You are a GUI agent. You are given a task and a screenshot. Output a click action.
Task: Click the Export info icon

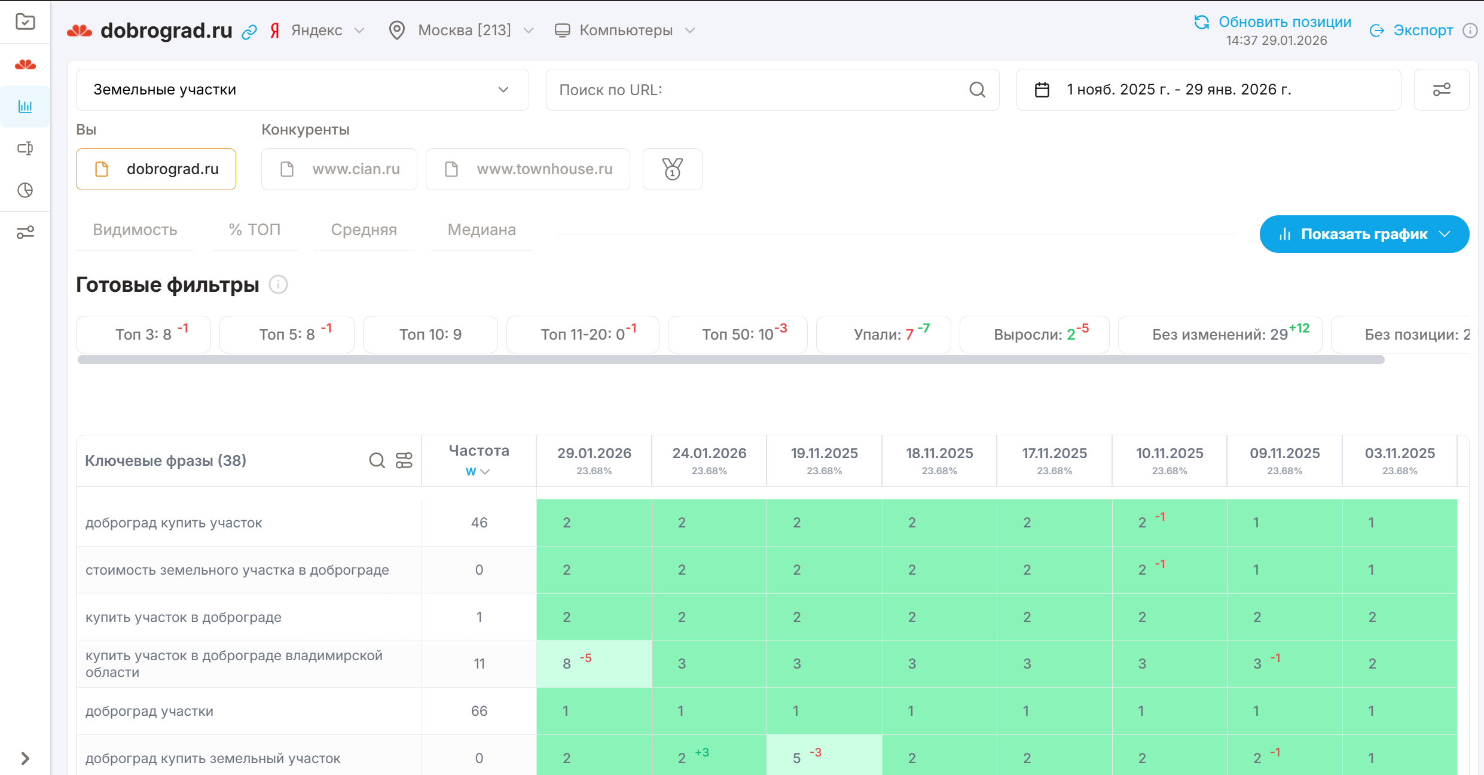[1470, 30]
